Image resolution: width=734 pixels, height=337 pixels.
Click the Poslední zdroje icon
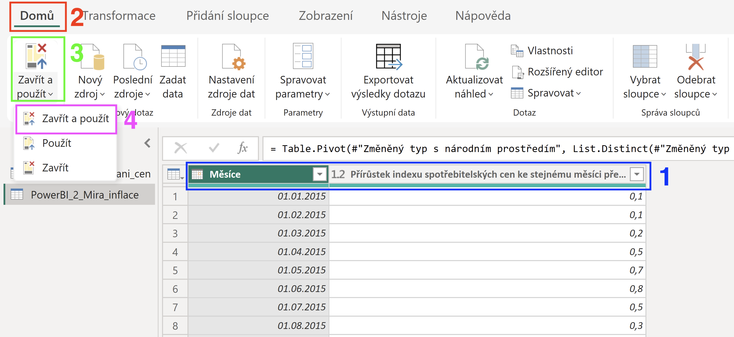(x=135, y=57)
